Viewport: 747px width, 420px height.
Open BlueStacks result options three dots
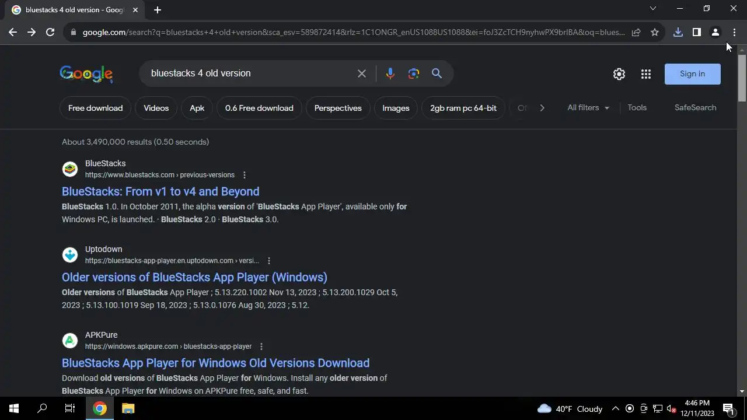245,175
